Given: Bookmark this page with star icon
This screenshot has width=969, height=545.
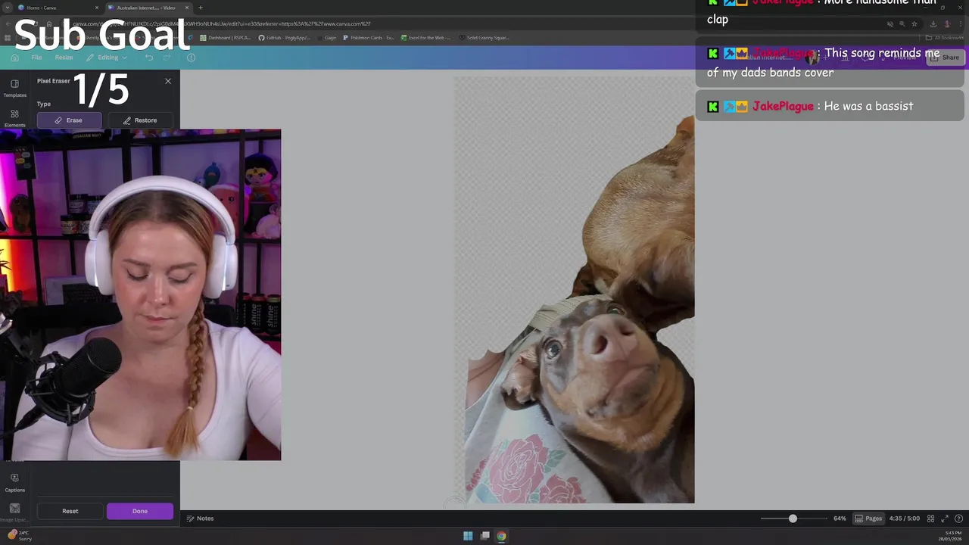Looking at the screenshot, I should (914, 23).
